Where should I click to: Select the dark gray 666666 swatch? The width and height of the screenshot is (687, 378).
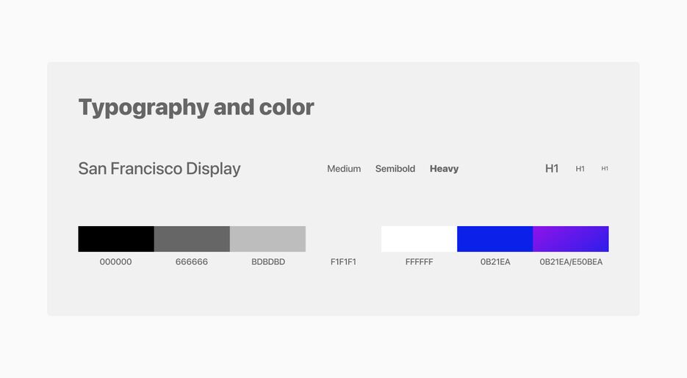pyautogui.click(x=192, y=239)
